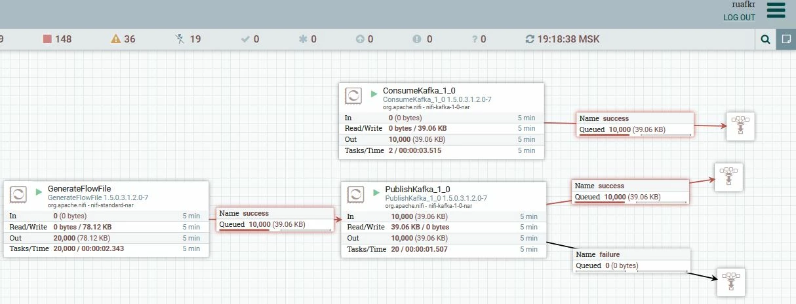Click the running arrow on GenerateFlowFile
This screenshot has height=304, width=796.
tap(39, 192)
